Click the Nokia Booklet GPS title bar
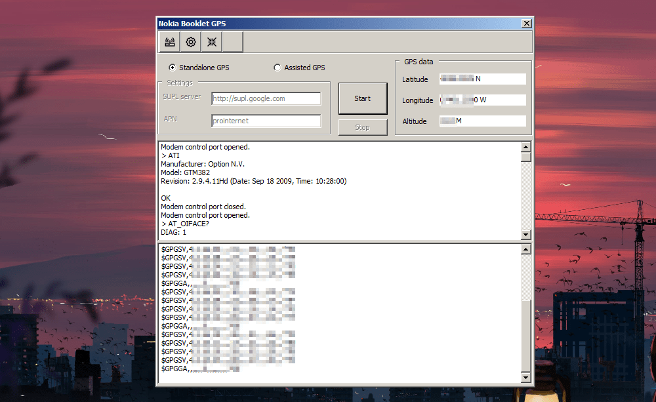This screenshot has height=402, width=656. (328, 24)
